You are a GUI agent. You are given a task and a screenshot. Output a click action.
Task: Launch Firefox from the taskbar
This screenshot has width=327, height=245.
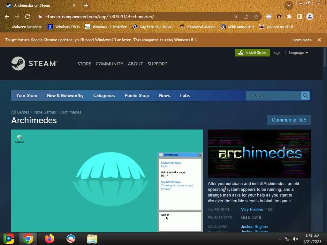click(49, 239)
